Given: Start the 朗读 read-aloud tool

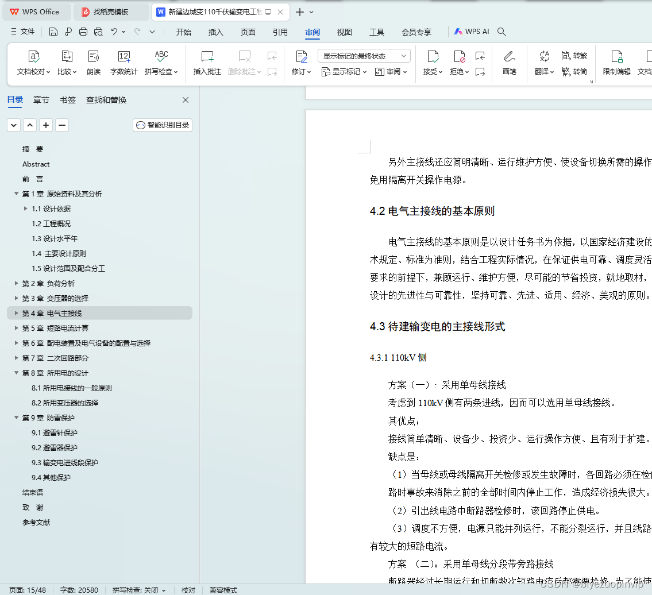Looking at the screenshot, I should pyautogui.click(x=94, y=63).
